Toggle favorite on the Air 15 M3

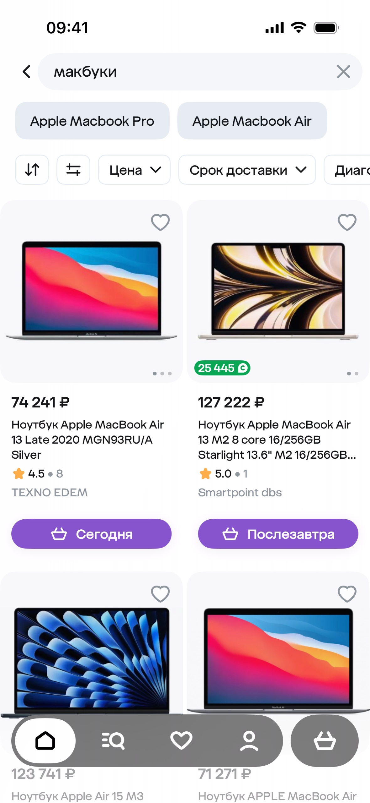coord(160,594)
